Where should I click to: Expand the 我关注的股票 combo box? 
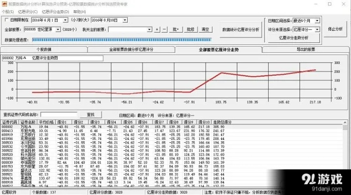tap(150, 29)
